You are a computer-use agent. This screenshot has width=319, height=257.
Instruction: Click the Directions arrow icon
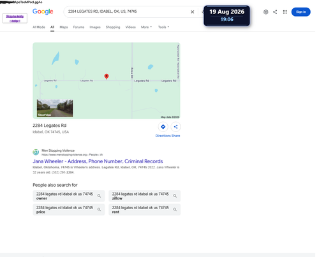click(x=163, y=127)
